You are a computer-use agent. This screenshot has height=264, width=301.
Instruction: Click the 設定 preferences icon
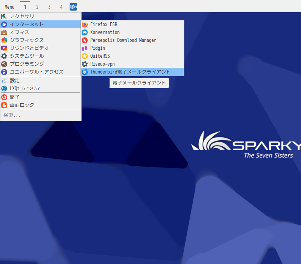click(4, 80)
